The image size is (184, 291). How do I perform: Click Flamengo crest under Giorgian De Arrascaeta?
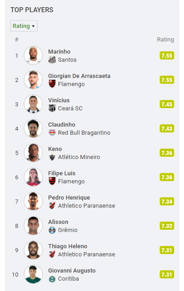(52, 84)
